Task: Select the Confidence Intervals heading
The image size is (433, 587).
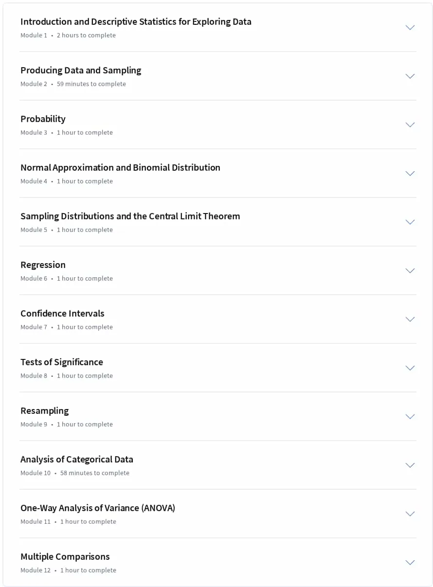Action: pos(62,314)
